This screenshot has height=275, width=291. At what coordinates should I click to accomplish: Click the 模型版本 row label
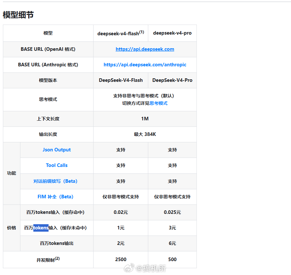tap(48, 80)
